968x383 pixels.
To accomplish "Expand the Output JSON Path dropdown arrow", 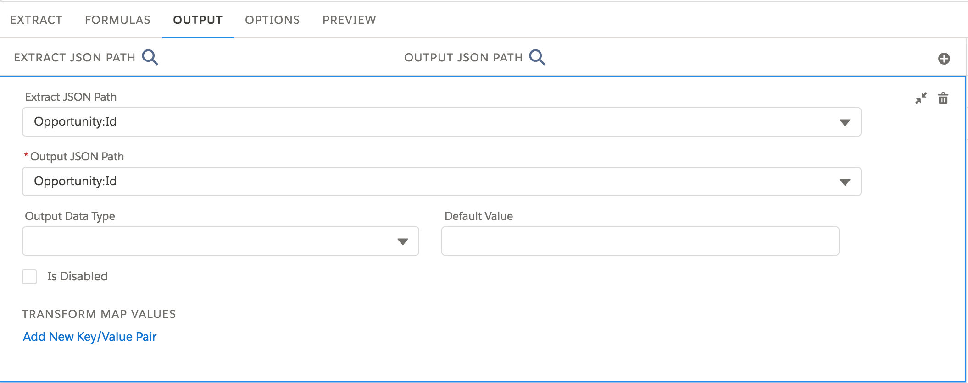I will 845,182.
